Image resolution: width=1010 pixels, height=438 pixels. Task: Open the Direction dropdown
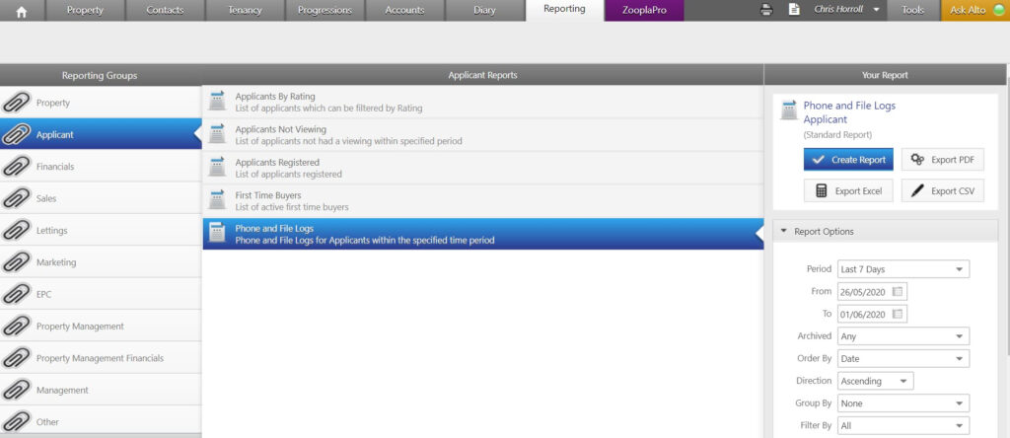tap(876, 381)
